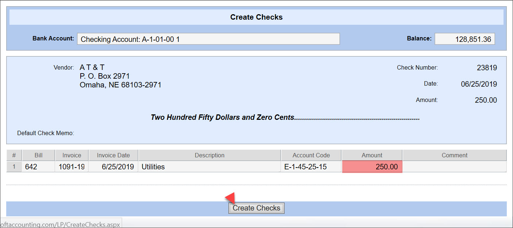Click the Invoice Date cell 6/25/2019

113,167
